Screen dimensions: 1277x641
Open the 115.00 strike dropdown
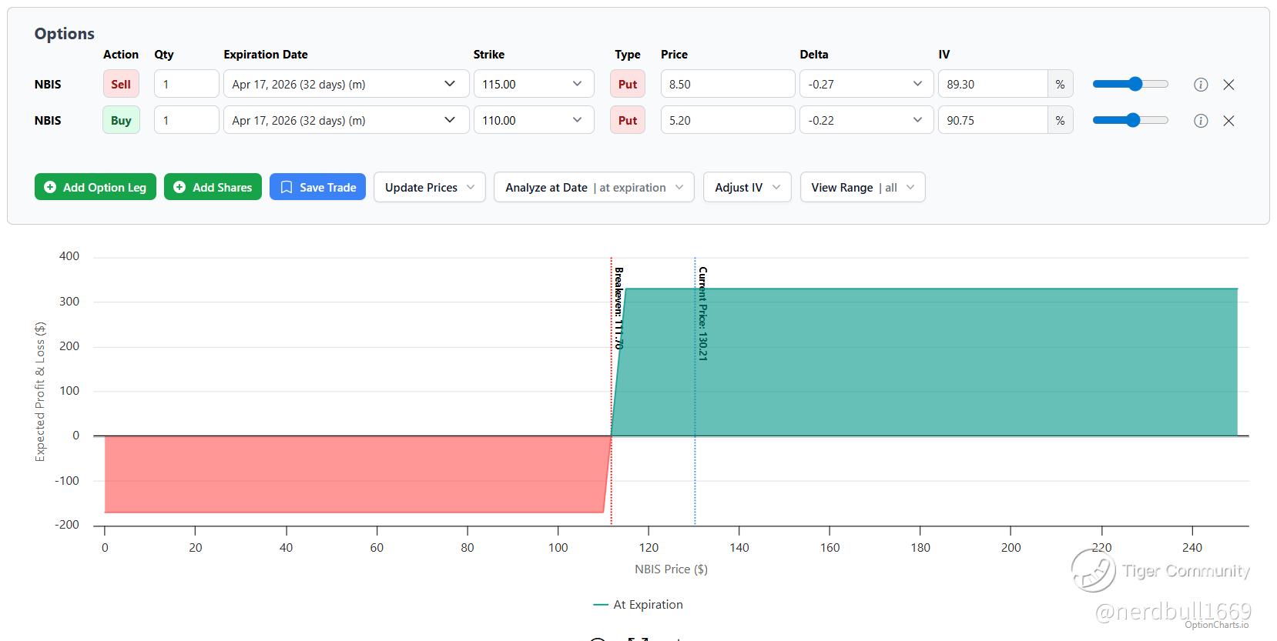pyautogui.click(x=534, y=84)
